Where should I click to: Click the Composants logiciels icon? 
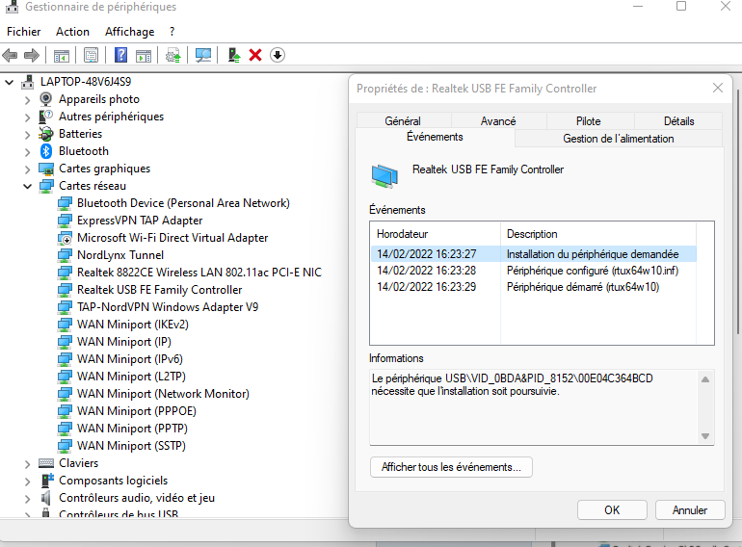point(47,481)
